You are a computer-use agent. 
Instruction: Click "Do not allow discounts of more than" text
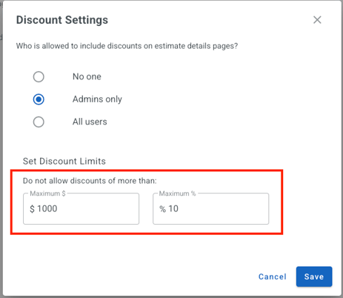[90, 181]
